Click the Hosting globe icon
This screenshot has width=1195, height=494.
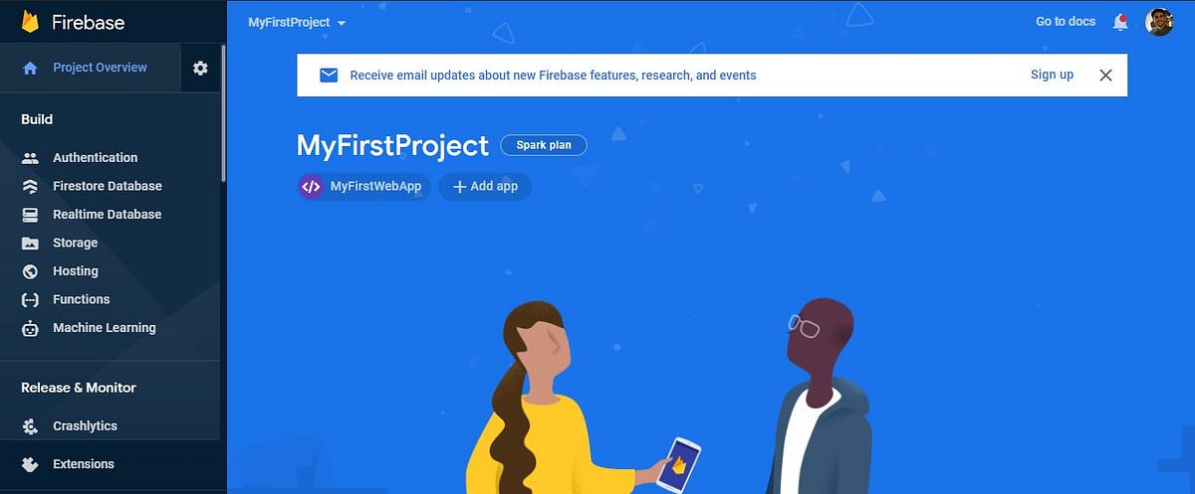pyautogui.click(x=31, y=270)
